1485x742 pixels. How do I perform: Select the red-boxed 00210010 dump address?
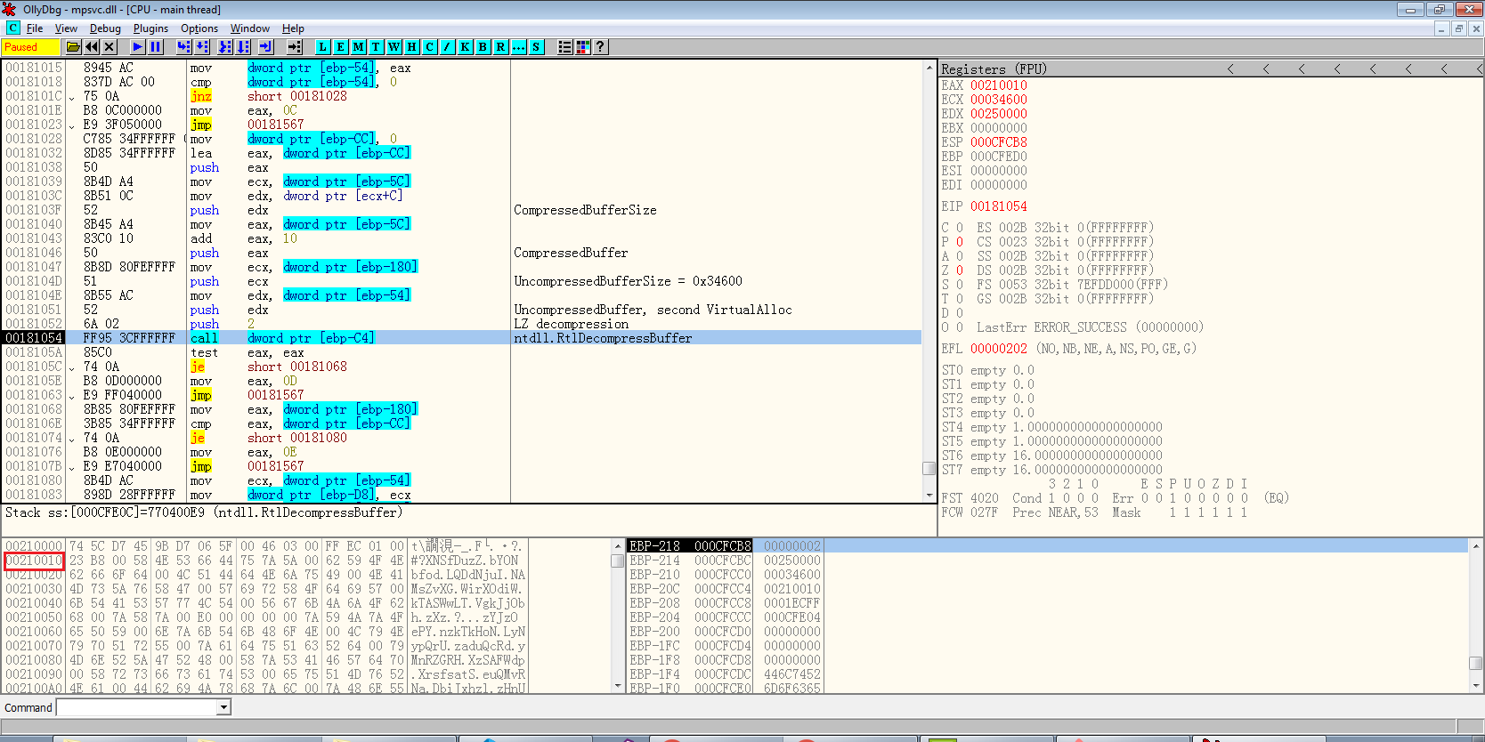point(34,561)
